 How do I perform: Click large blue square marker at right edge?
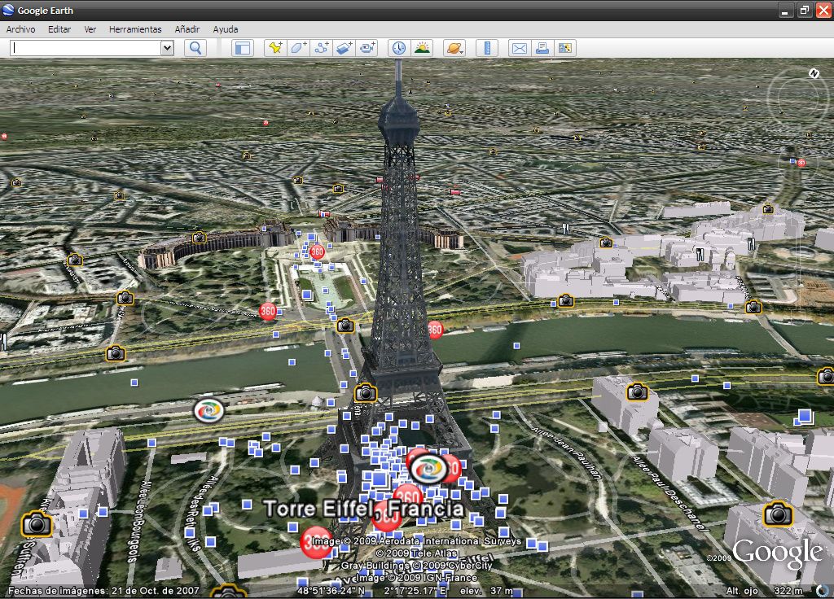(804, 417)
